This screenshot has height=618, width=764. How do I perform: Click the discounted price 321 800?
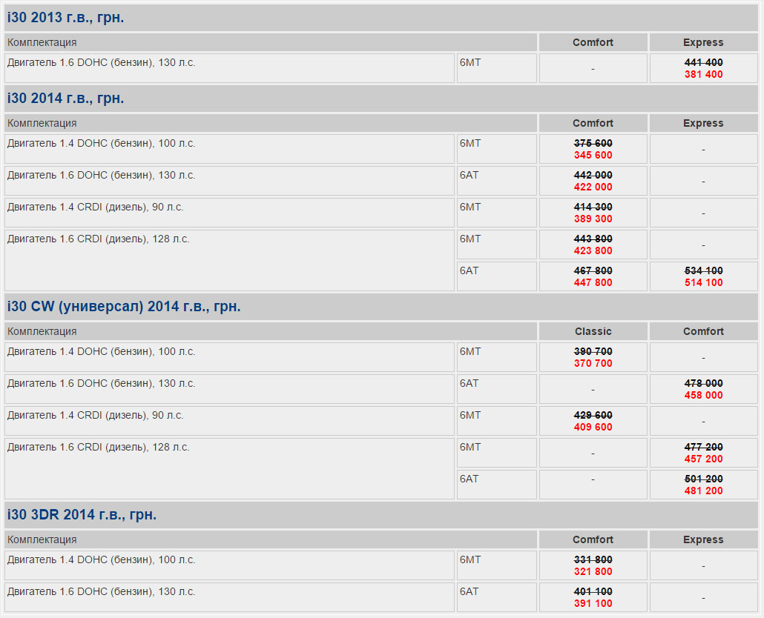coord(593,572)
